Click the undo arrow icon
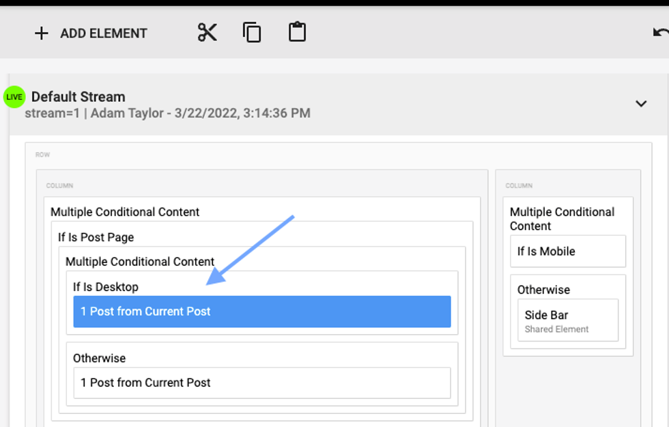This screenshot has height=427, width=669. click(660, 33)
